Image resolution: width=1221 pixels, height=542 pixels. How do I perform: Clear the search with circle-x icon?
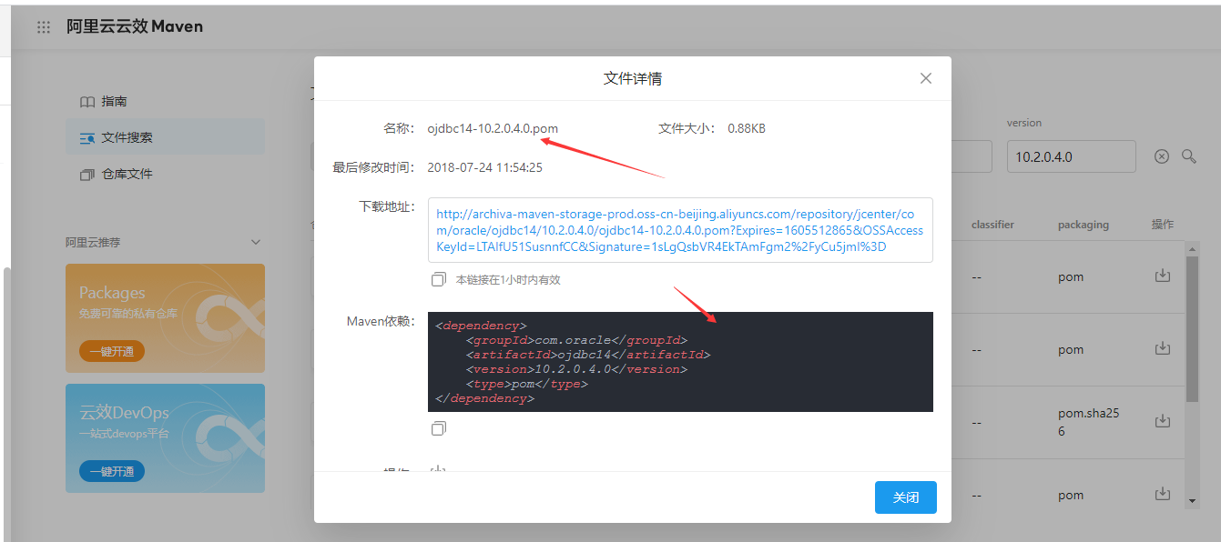[x=1162, y=156]
